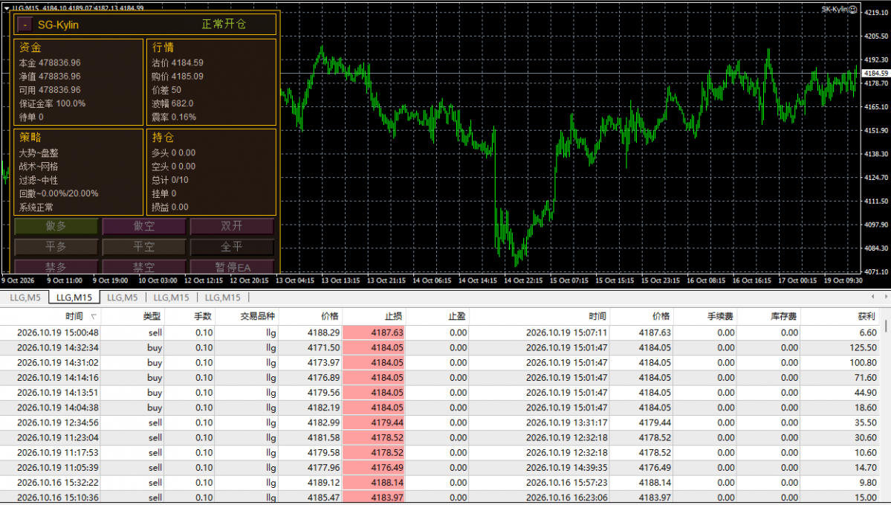Select the active LLG,M15 chart tab
This screenshot has height=505, width=891.
74,297
